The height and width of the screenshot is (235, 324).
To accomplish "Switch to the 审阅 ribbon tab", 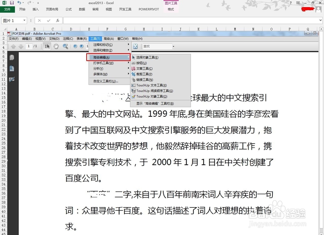I will pos(95,9).
